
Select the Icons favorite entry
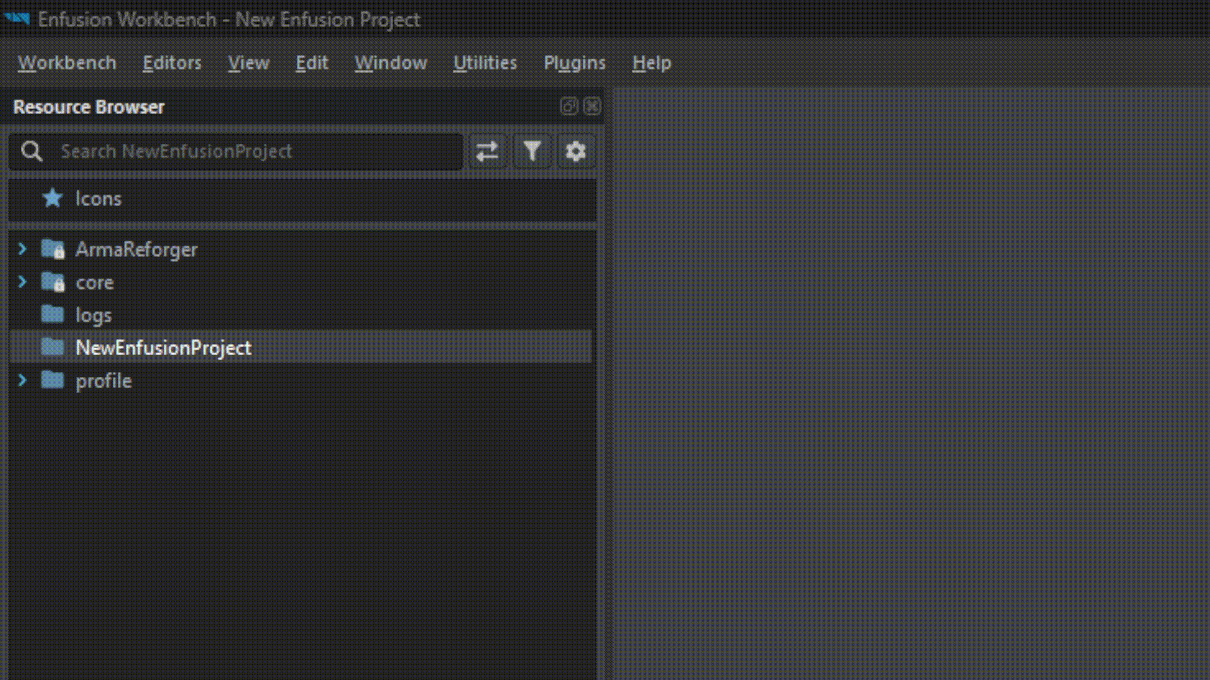coord(302,199)
